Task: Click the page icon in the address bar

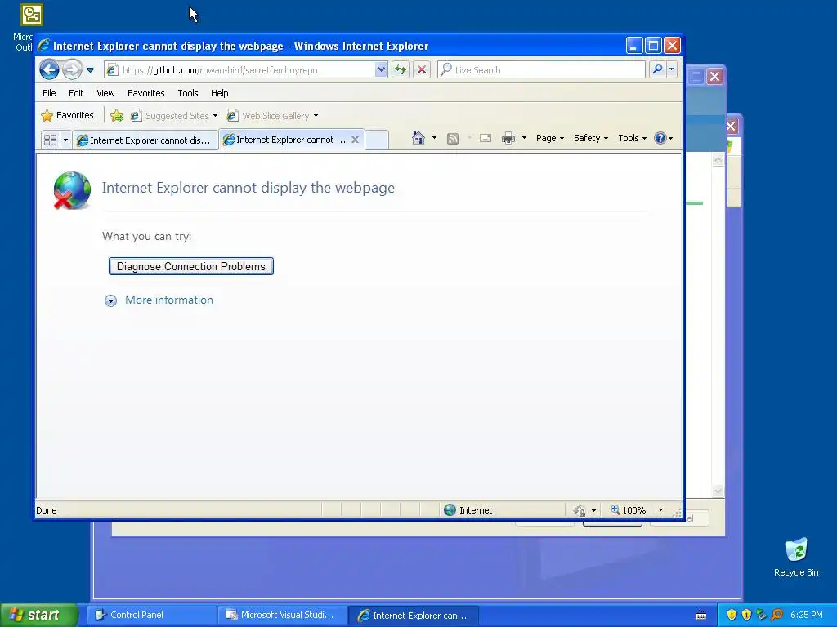Action: (111, 70)
